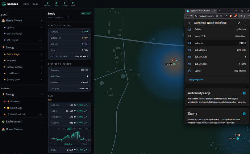Edit the Sensmos Node 6cecfc05 device name
This screenshot has height=154, width=250.
pyautogui.click(x=239, y=23)
